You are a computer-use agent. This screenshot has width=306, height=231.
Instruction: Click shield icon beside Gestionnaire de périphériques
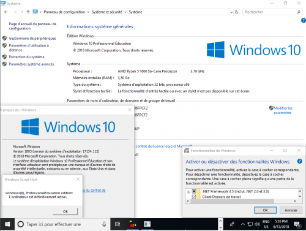[4, 38]
